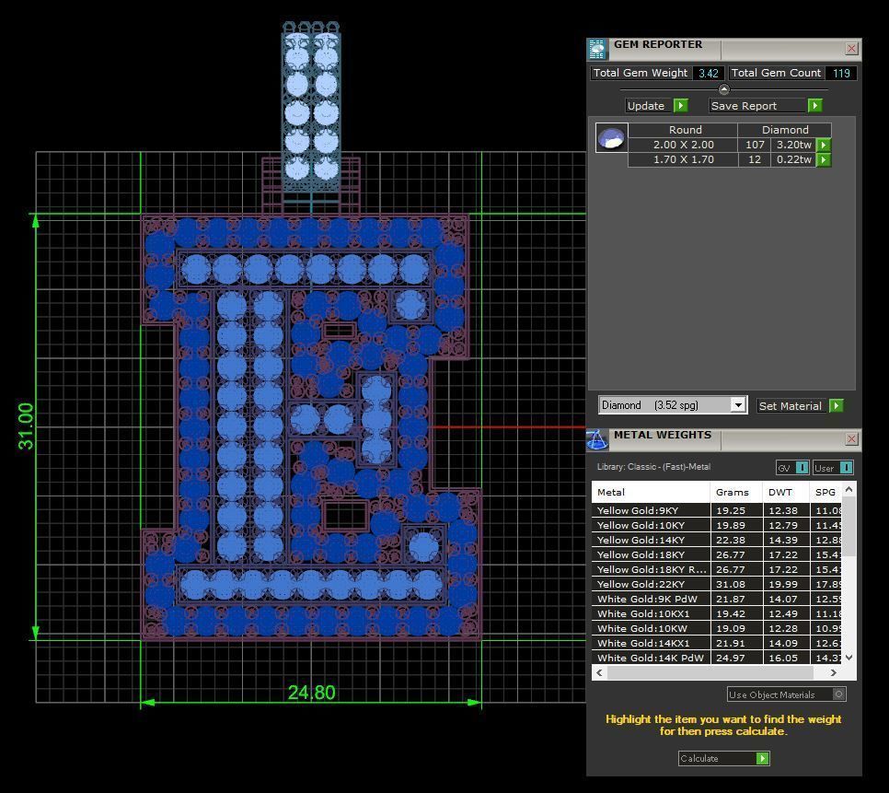
Task: Click the right arrow of horizontal scrollbar
Action: 833,672
